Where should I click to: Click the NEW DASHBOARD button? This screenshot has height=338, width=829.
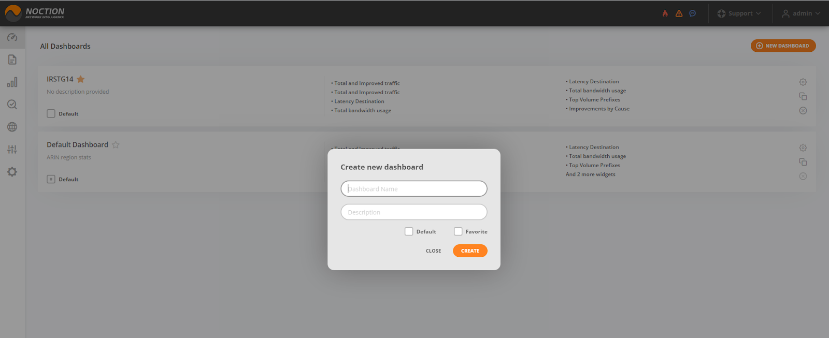coord(783,46)
